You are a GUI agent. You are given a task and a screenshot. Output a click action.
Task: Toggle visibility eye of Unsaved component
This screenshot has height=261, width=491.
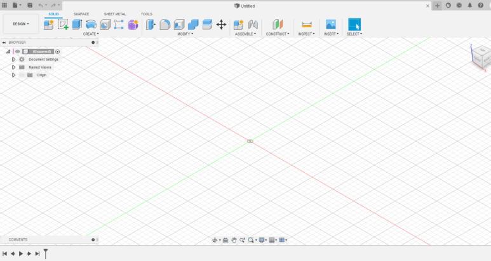tap(18, 51)
